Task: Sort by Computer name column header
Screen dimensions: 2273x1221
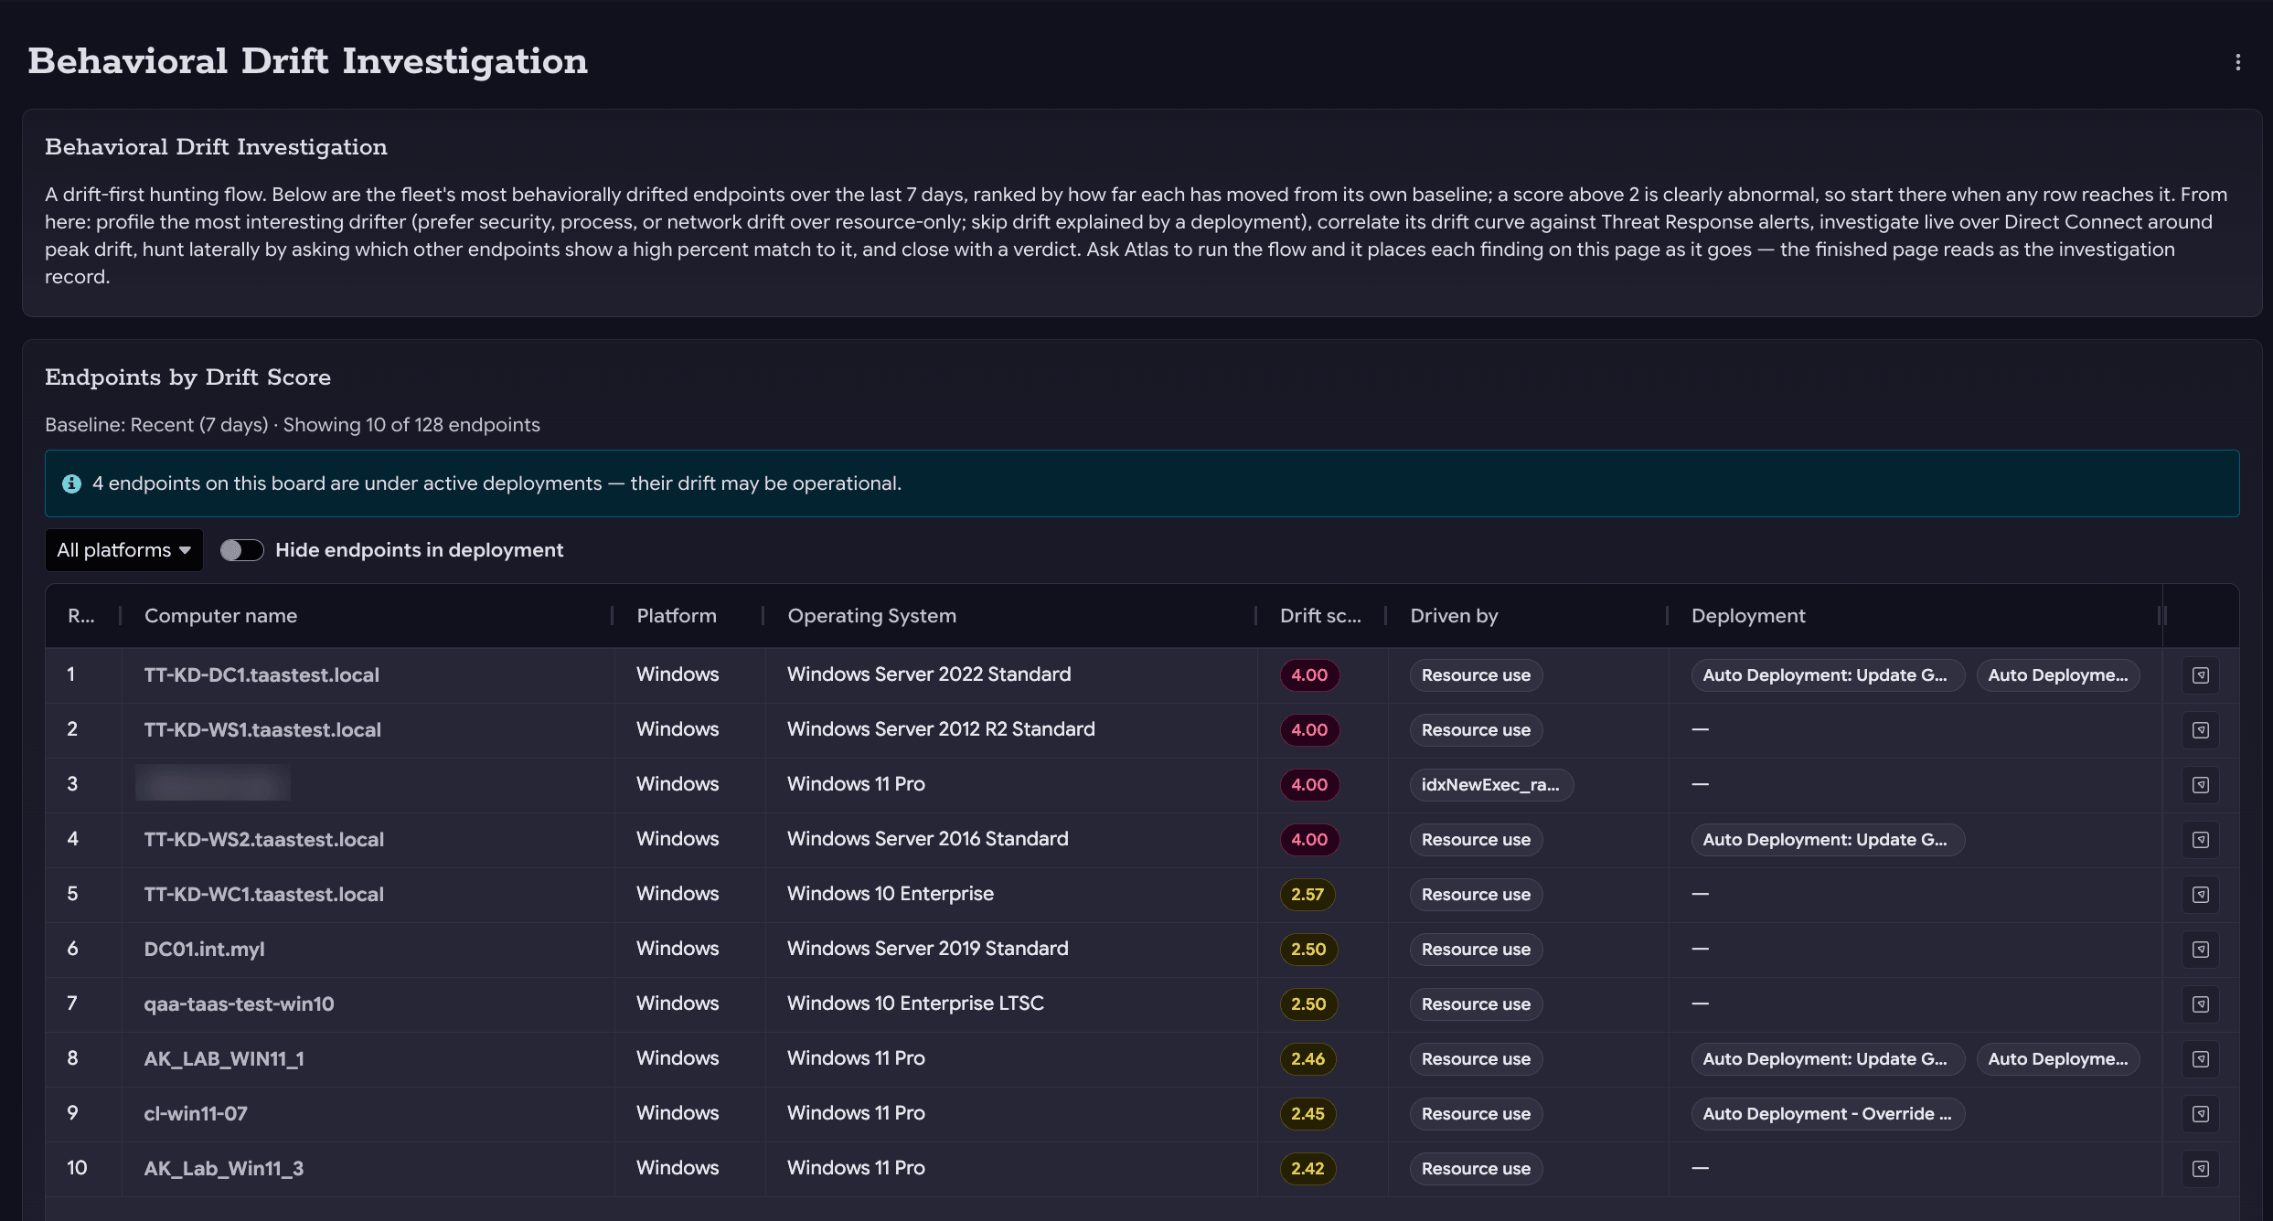Action: 220,616
